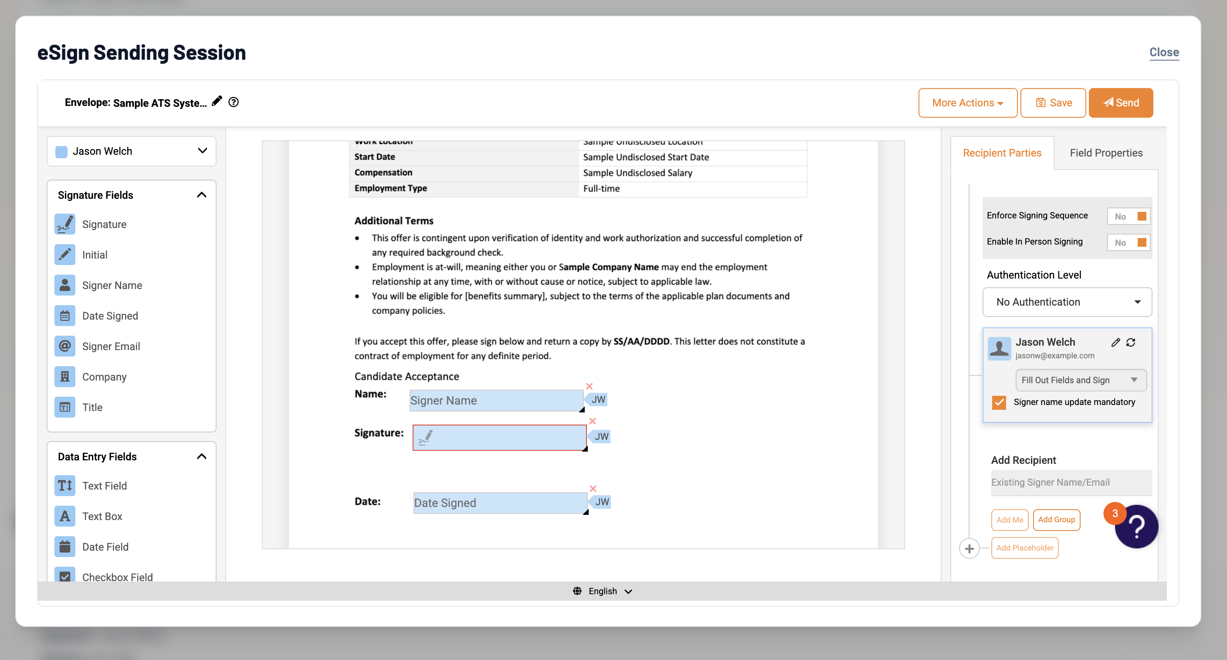Image resolution: width=1227 pixels, height=660 pixels.
Task: Uncheck Signer name update mandatory
Action: tap(999, 403)
